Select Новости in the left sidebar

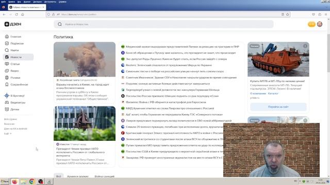(x=18, y=57)
